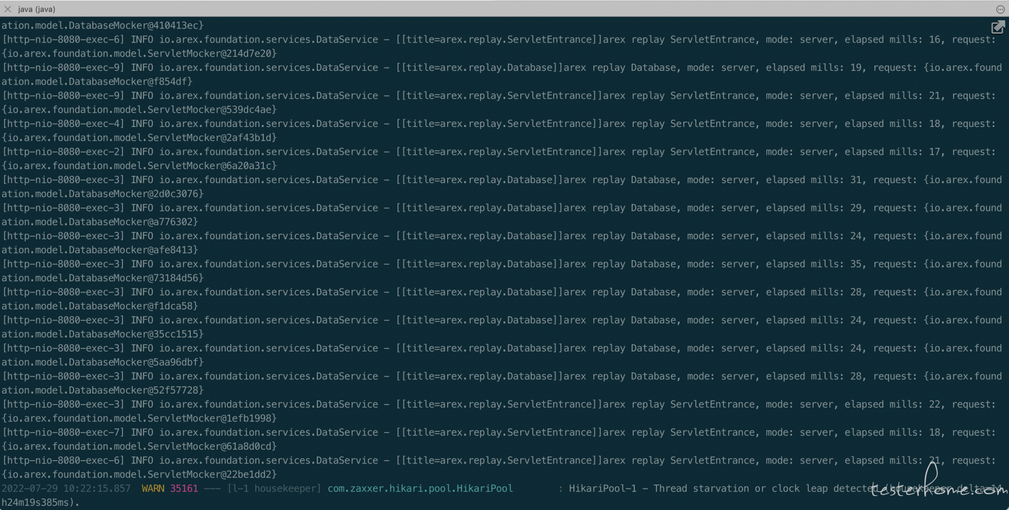Open the circled ellipsis options icon
The image size is (1009, 510).
click(1000, 9)
